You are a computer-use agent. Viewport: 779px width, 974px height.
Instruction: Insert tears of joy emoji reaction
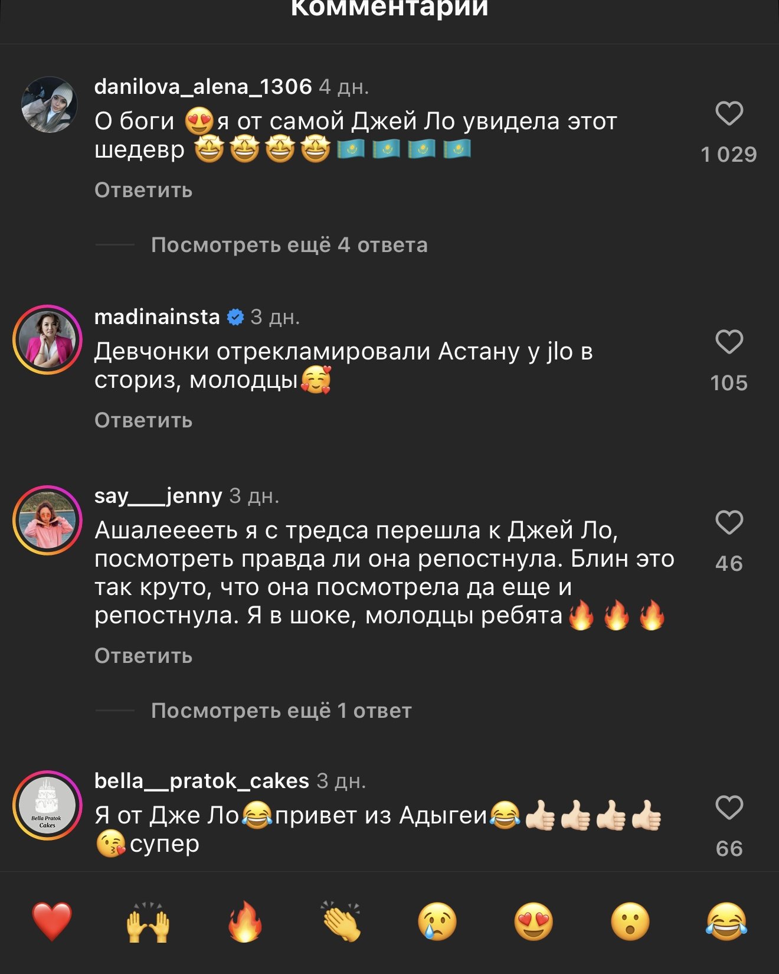726,921
